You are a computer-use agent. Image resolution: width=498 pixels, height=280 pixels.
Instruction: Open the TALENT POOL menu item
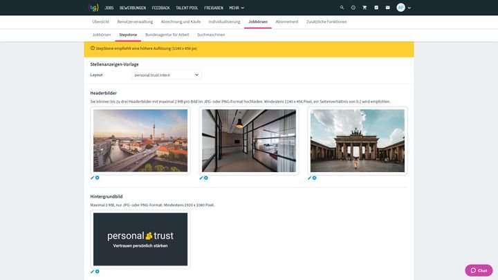(187, 8)
